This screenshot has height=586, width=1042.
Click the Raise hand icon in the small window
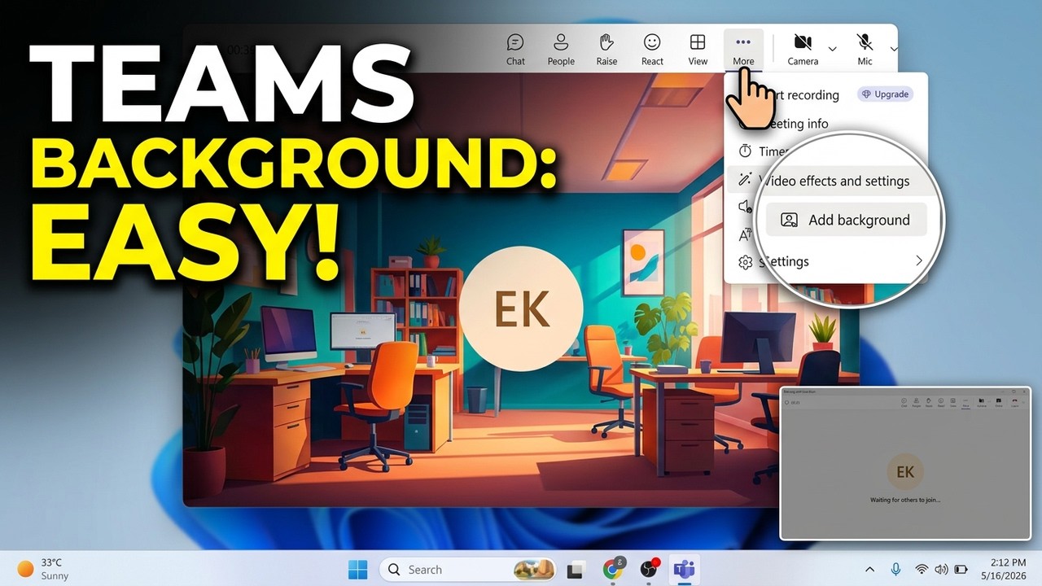[x=929, y=402]
